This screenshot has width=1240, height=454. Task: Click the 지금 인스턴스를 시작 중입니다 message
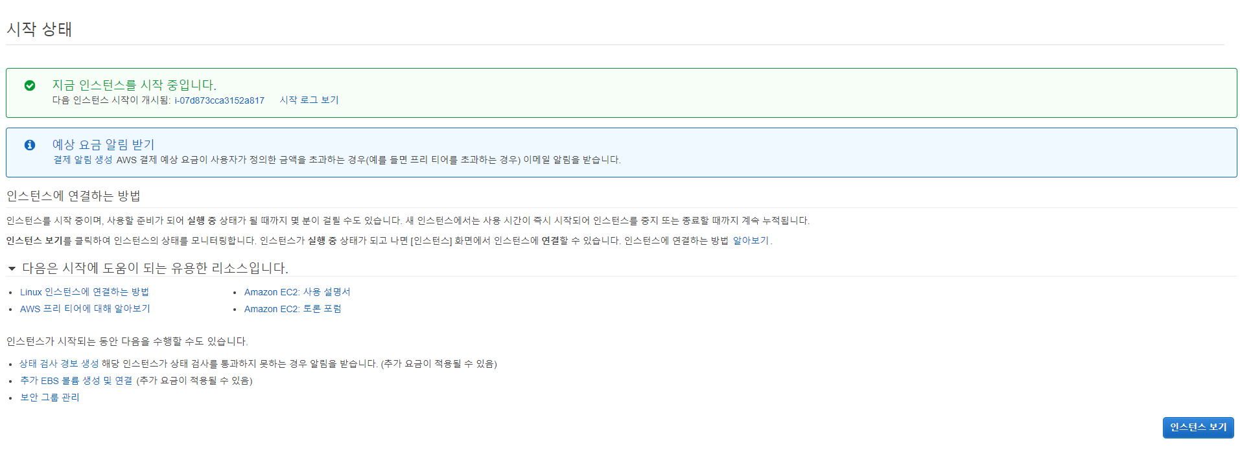(x=134, y=85)
